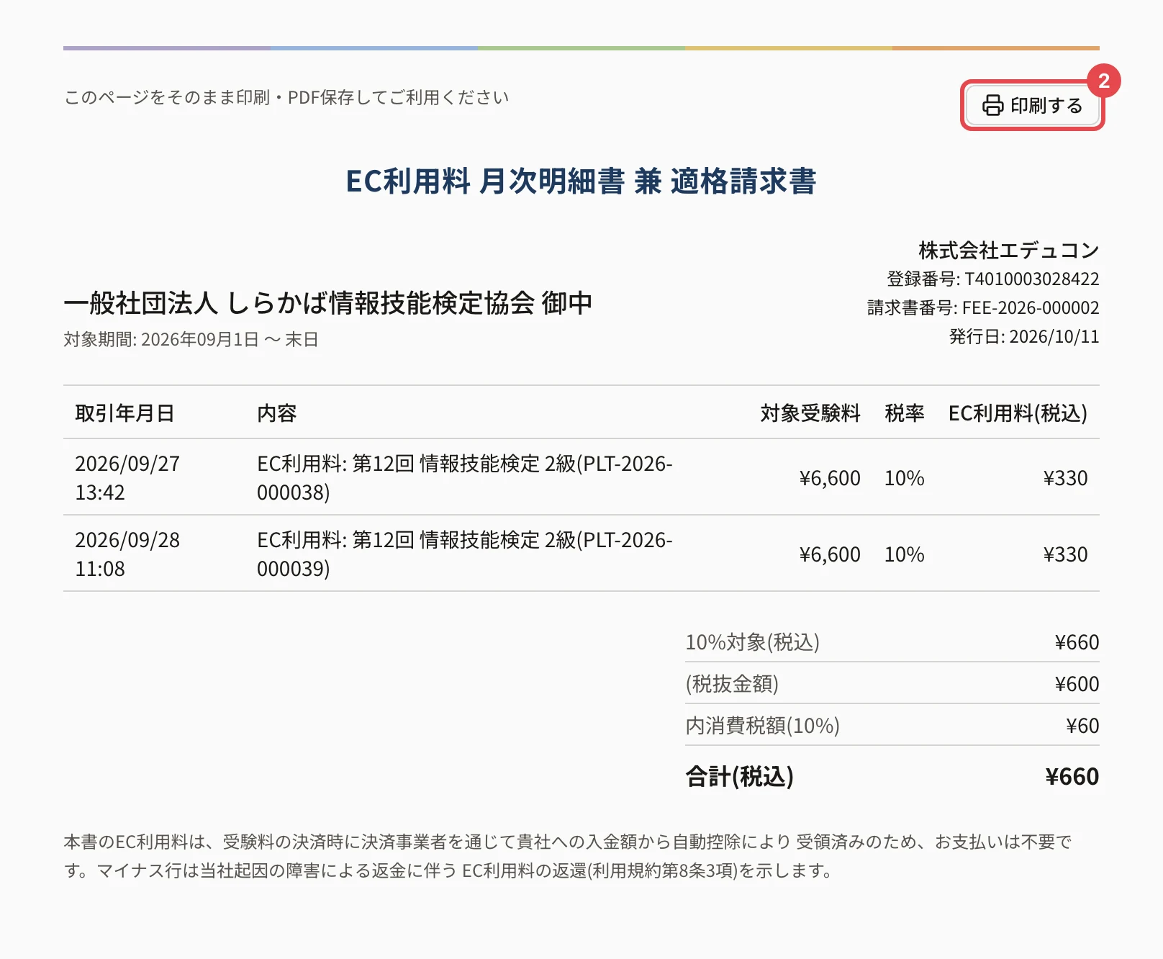Click ¥660 in the 10%対象(税込) row
Viewport: 1163px width, 959px height.
1077,641
